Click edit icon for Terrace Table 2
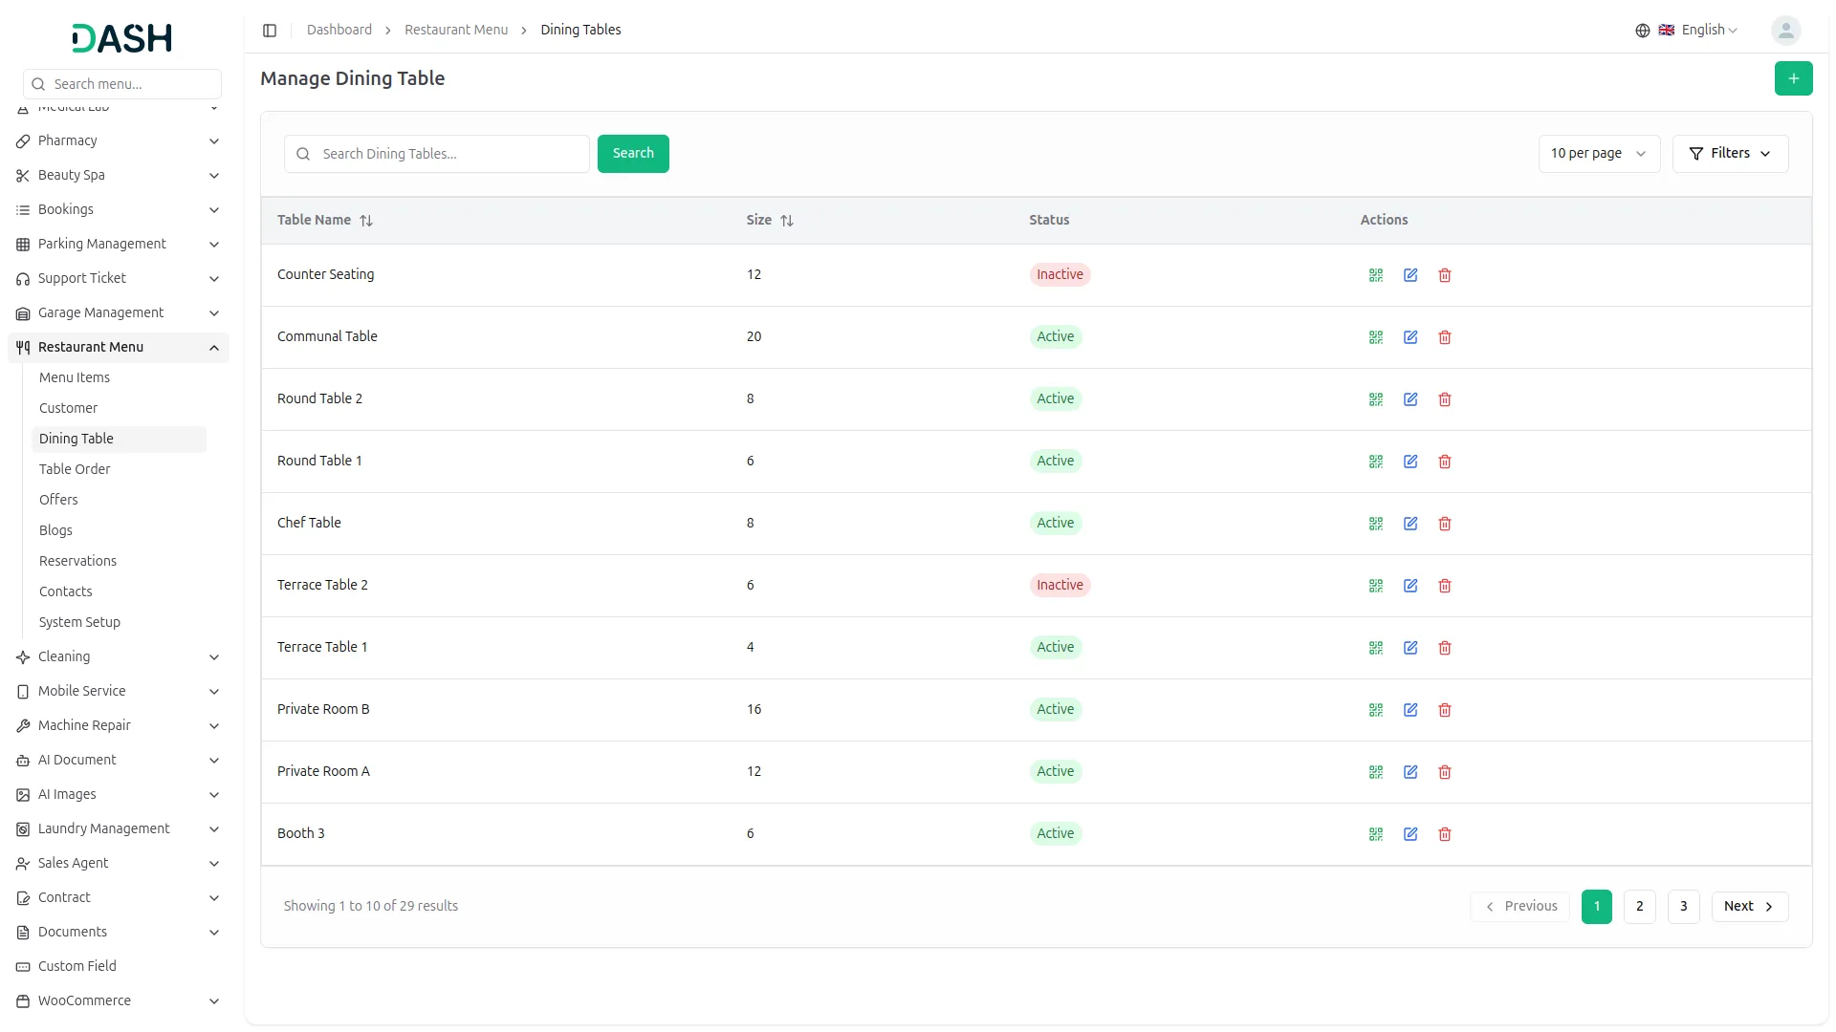The image size is (1836, 1032). point(1410,586)
